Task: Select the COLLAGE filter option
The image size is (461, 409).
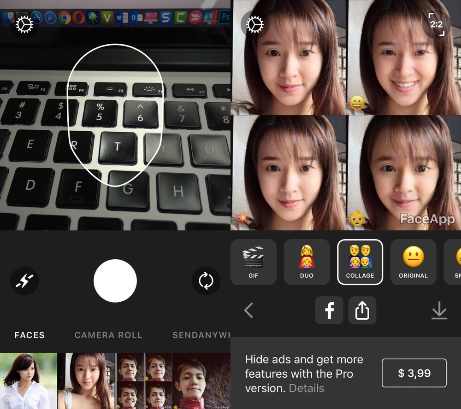Action: (x=360, y=262)
